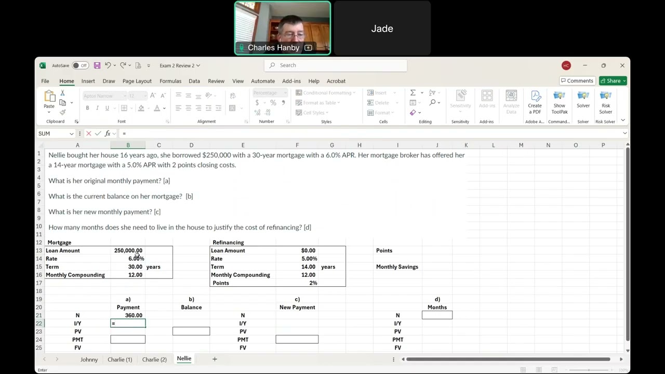Confirm formula entry with checkmark icon

pyautogui.click(x=98, y=133)
